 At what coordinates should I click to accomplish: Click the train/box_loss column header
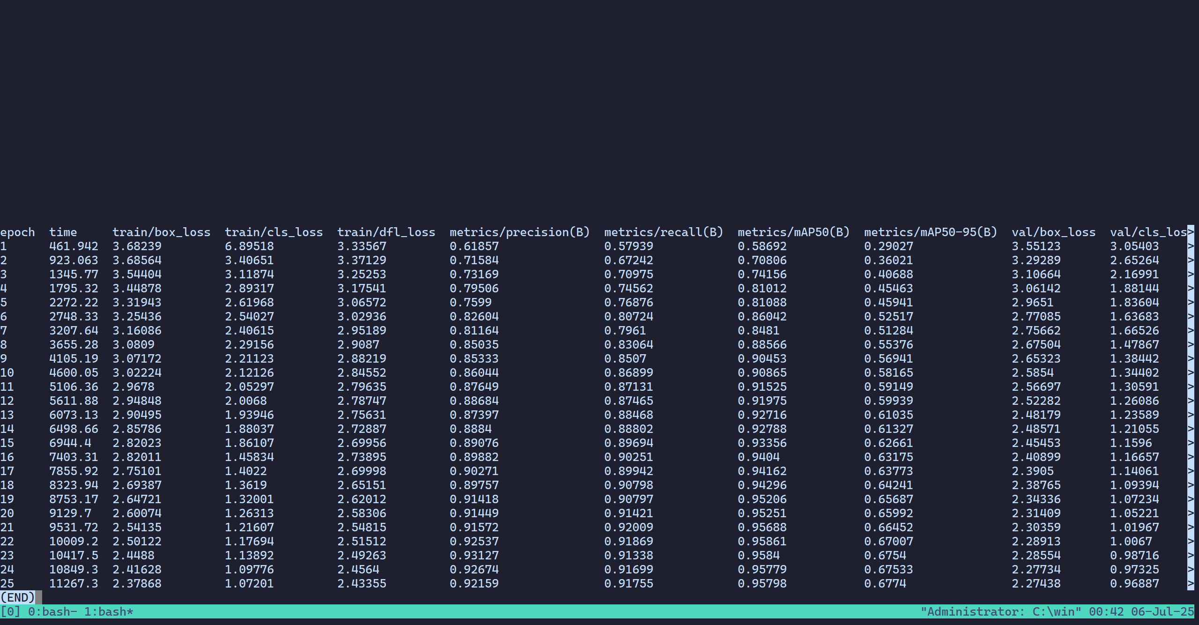[161, 232]
